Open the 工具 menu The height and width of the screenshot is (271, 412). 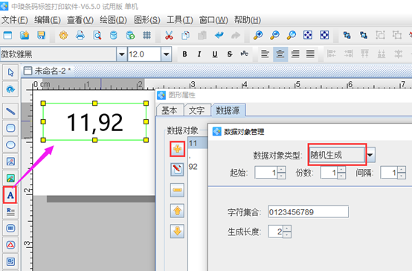[180, 20]
